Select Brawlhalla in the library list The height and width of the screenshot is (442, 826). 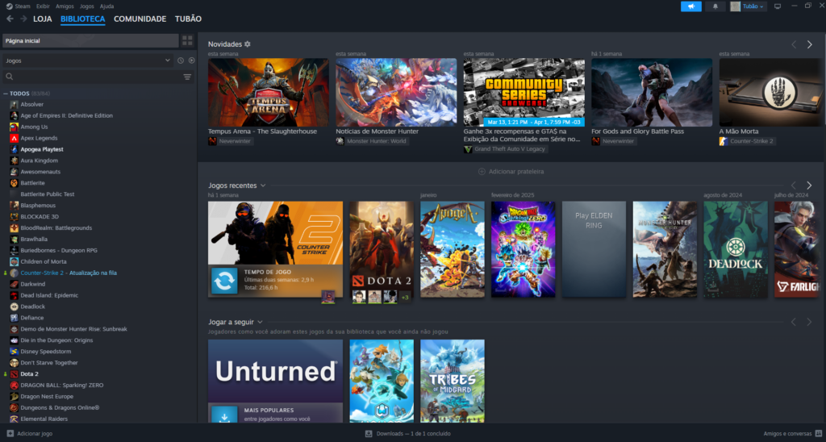tap(34, 240)
